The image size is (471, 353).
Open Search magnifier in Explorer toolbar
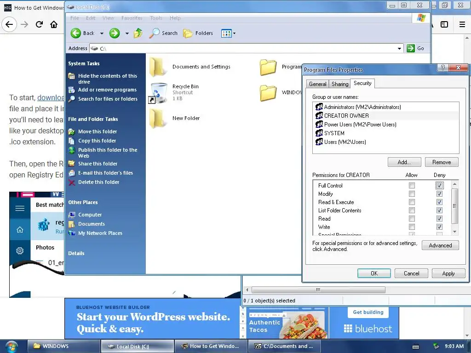tap(155, 33)
